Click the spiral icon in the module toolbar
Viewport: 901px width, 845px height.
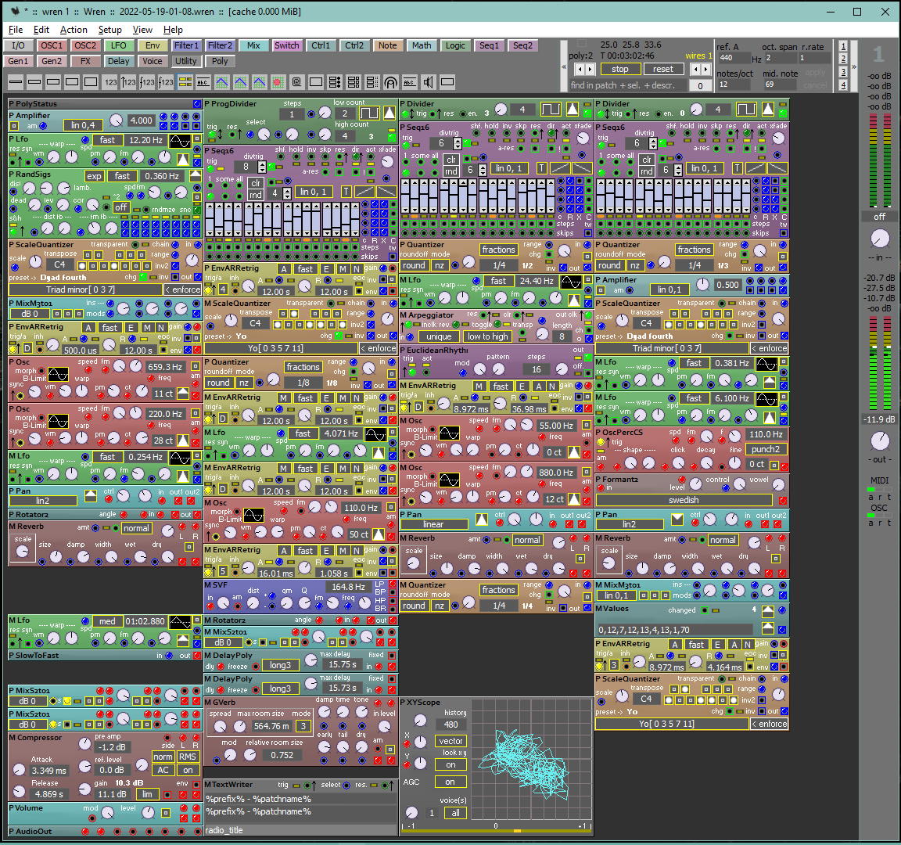(x=296, y=82)
